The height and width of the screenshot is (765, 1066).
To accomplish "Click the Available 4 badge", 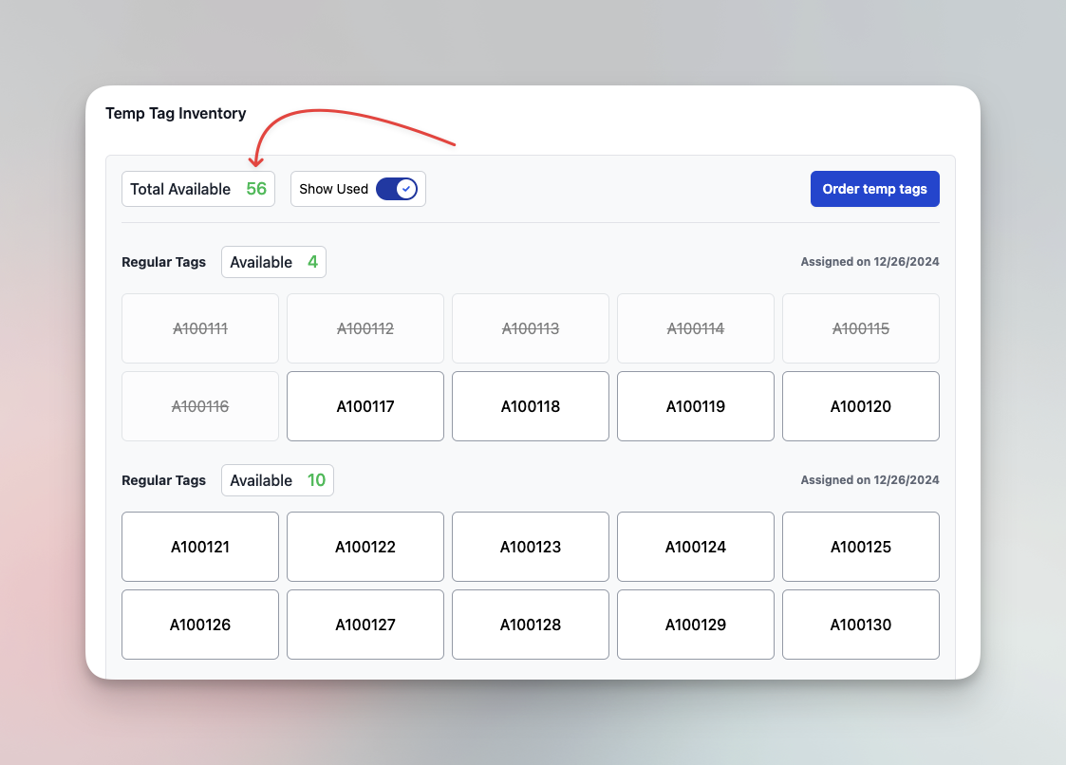I will pos(273,262).
